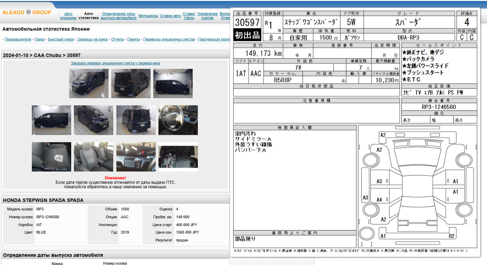Select the Авто статистика tab
487x265 pixels.
pos(89,16)
